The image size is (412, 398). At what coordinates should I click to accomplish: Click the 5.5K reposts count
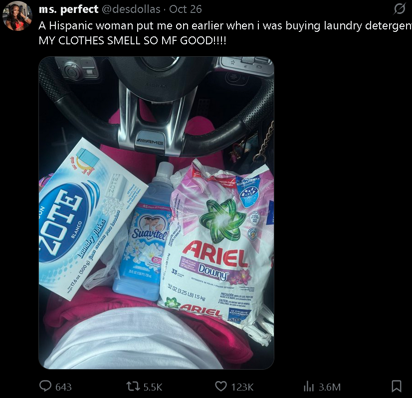pyautogui.click(x=153, y=387)
